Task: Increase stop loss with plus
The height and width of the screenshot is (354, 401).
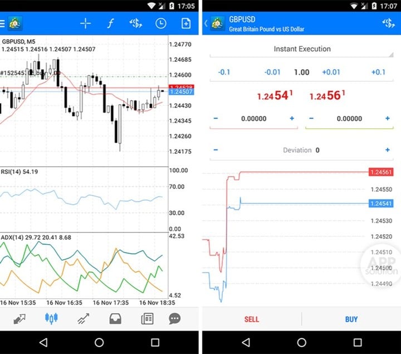Action: 292,118
